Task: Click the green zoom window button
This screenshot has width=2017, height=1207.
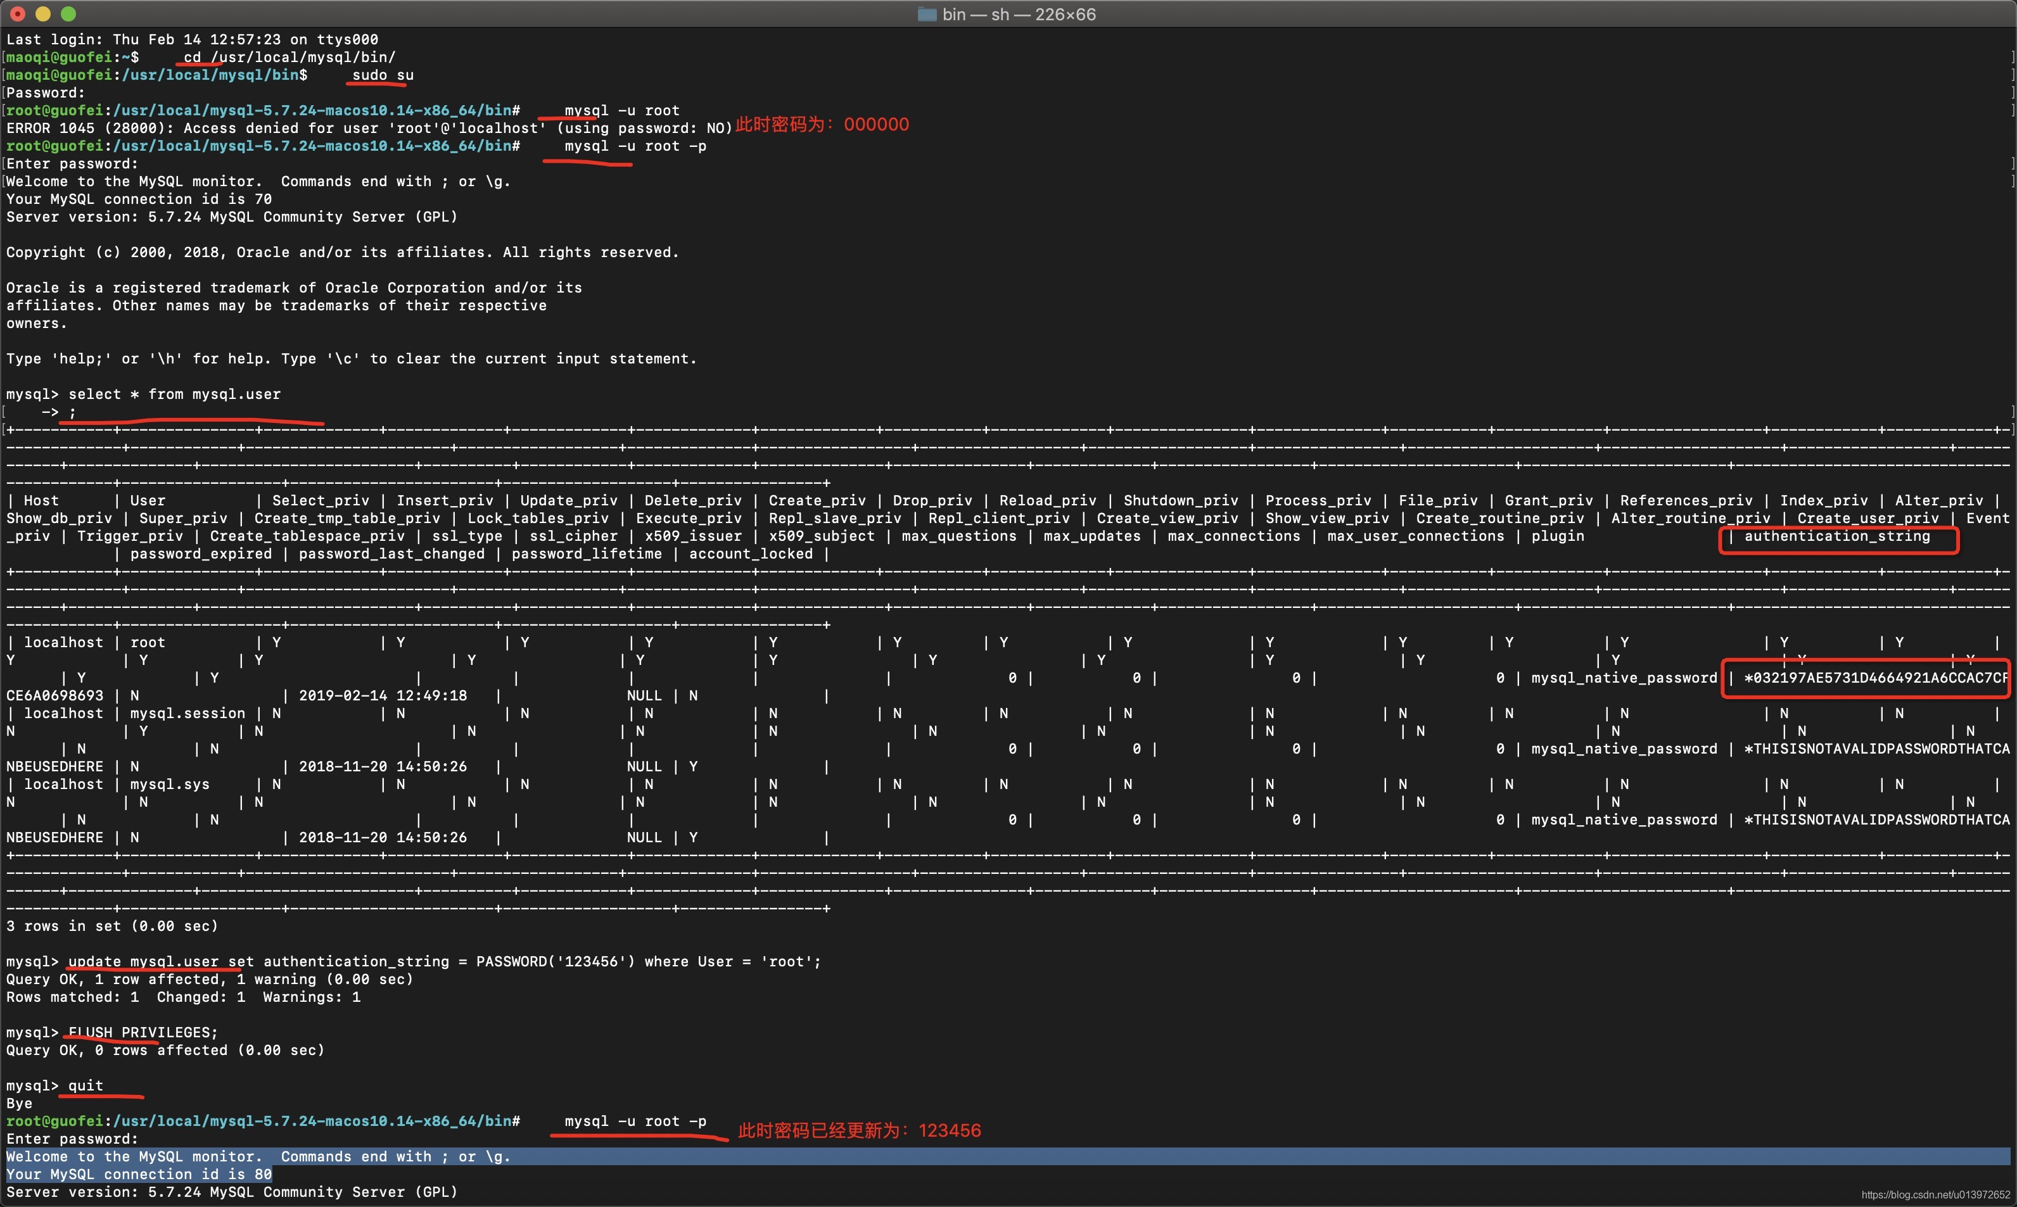Action: tap(68, 14)
